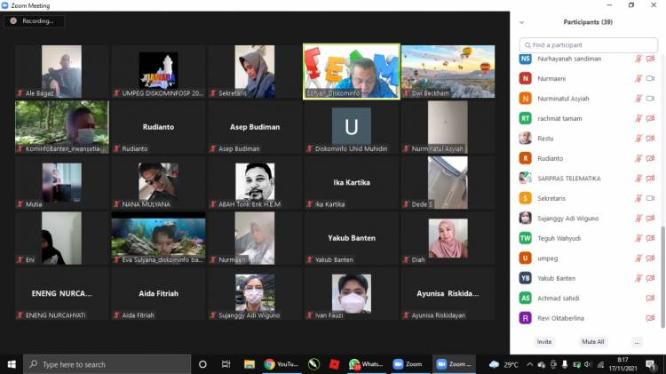Open Task View from taskbar
Image resolution: width=666 pixels, height=374 pixels.
[x=226, y=364]
